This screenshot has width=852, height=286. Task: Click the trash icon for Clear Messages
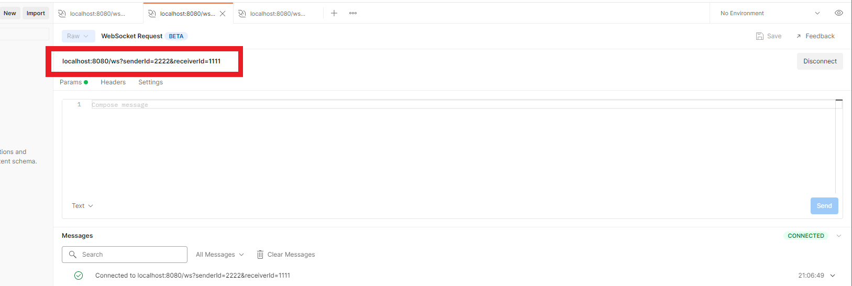tap(260, 255)
